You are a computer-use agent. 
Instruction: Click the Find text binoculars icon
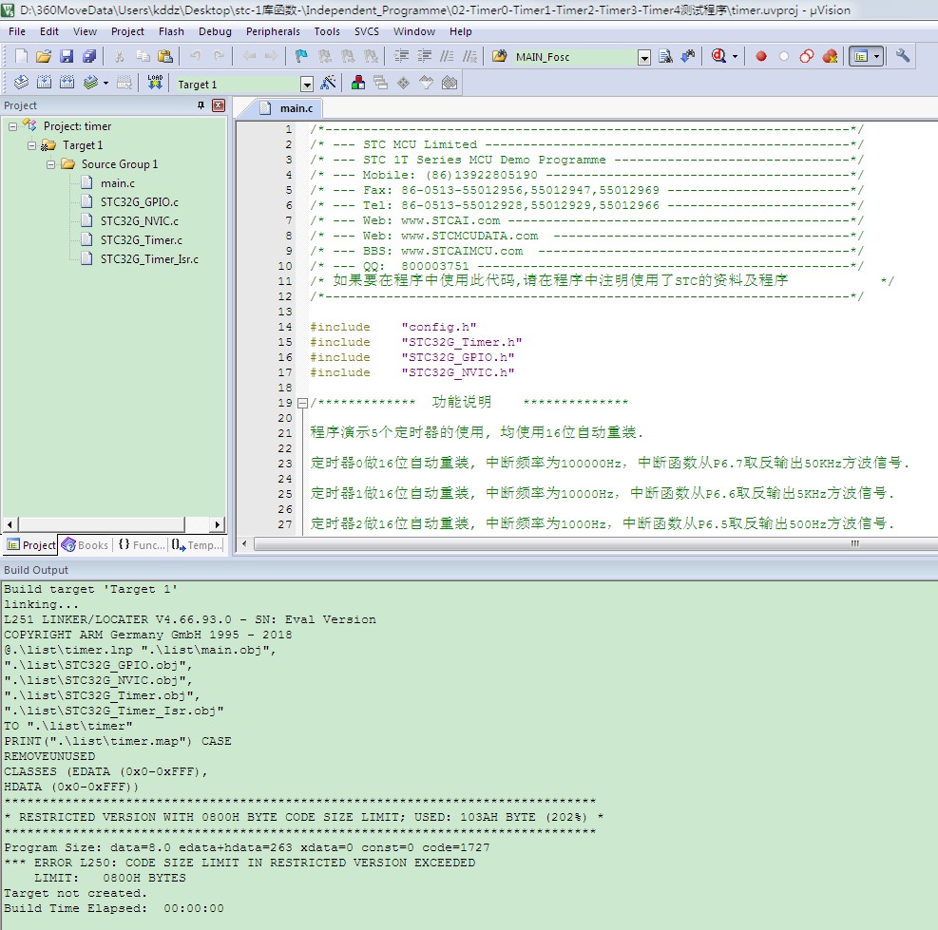[665, 56]
